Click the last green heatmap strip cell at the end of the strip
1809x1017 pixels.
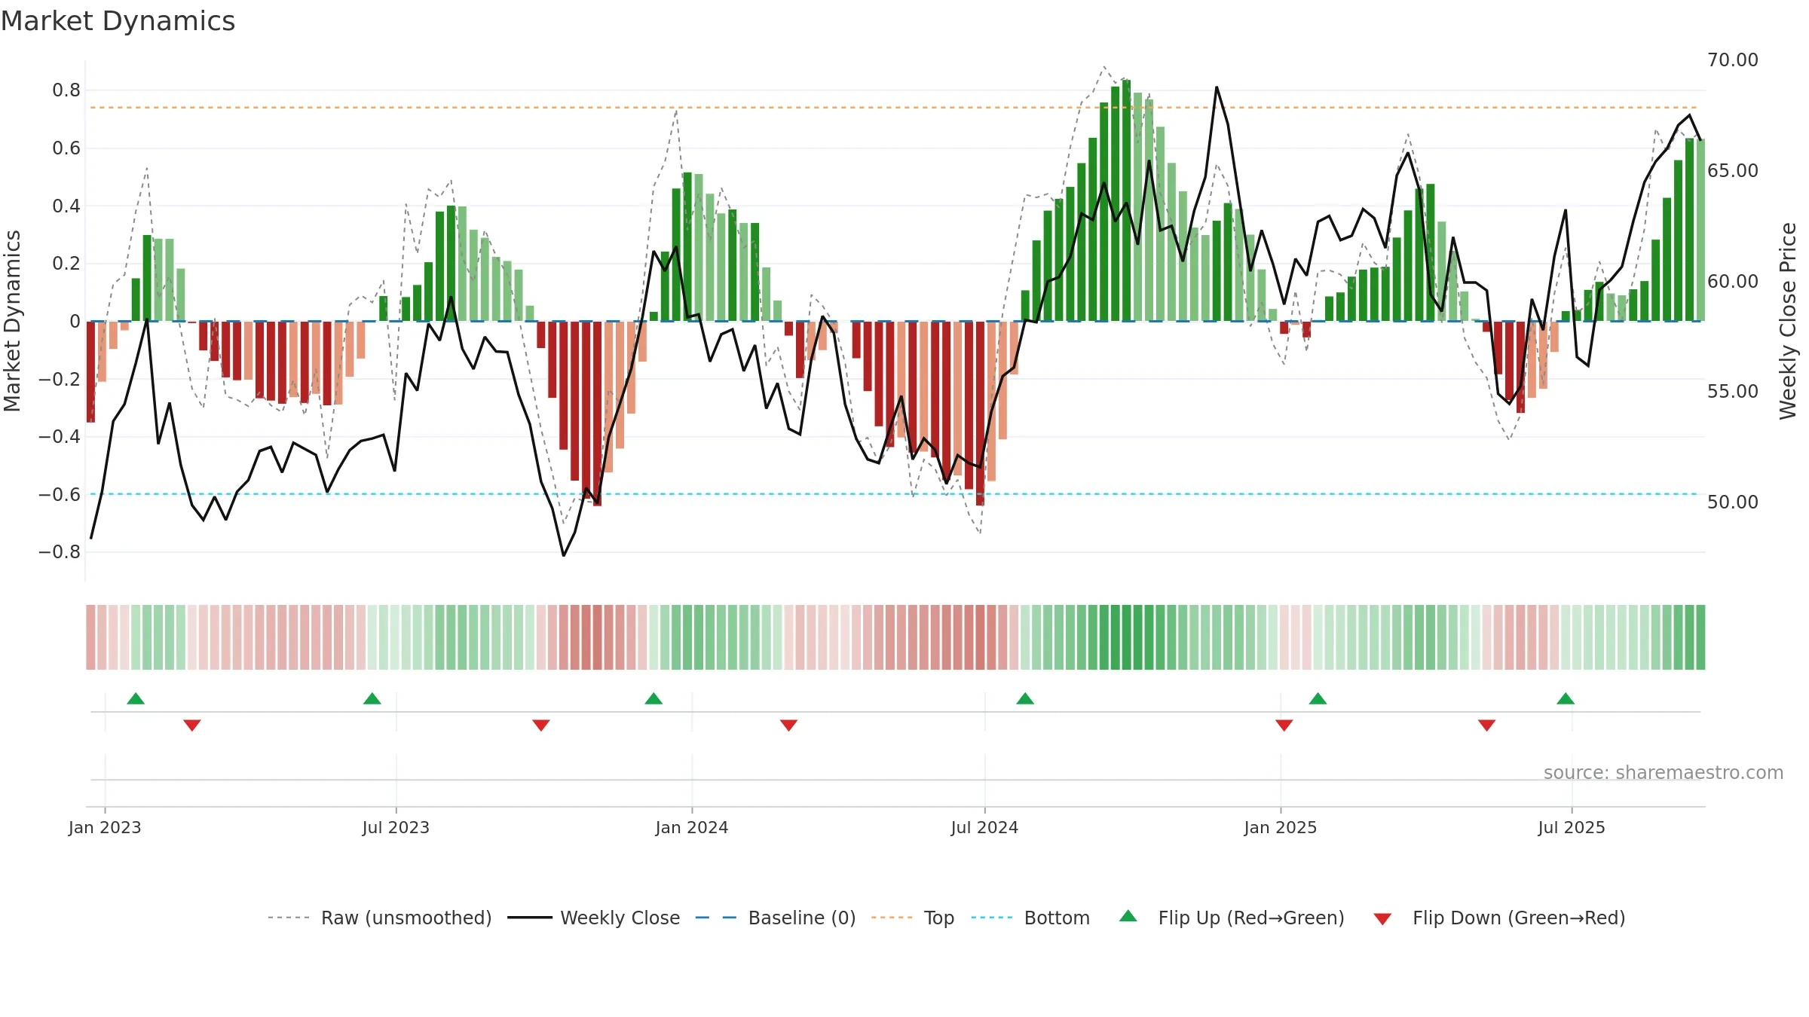1700,637
